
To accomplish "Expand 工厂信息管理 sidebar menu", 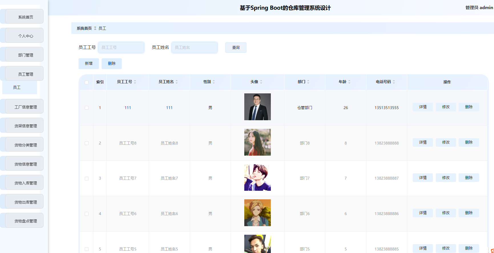I will [25, 106].
